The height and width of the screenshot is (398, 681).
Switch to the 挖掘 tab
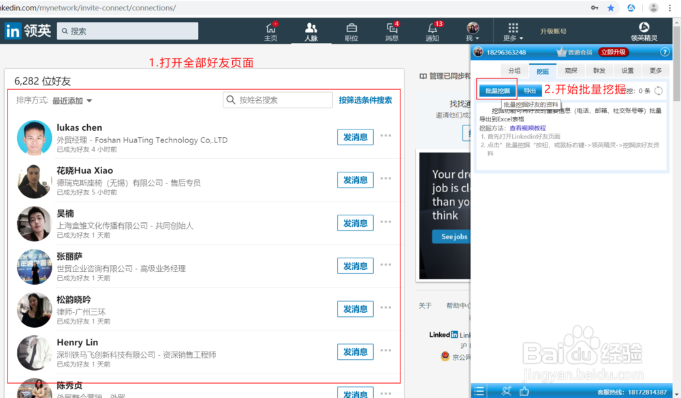(x=543, y=72)
